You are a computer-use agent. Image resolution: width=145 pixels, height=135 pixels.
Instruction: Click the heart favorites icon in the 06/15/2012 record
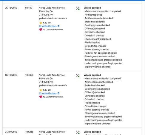[41, 30]
